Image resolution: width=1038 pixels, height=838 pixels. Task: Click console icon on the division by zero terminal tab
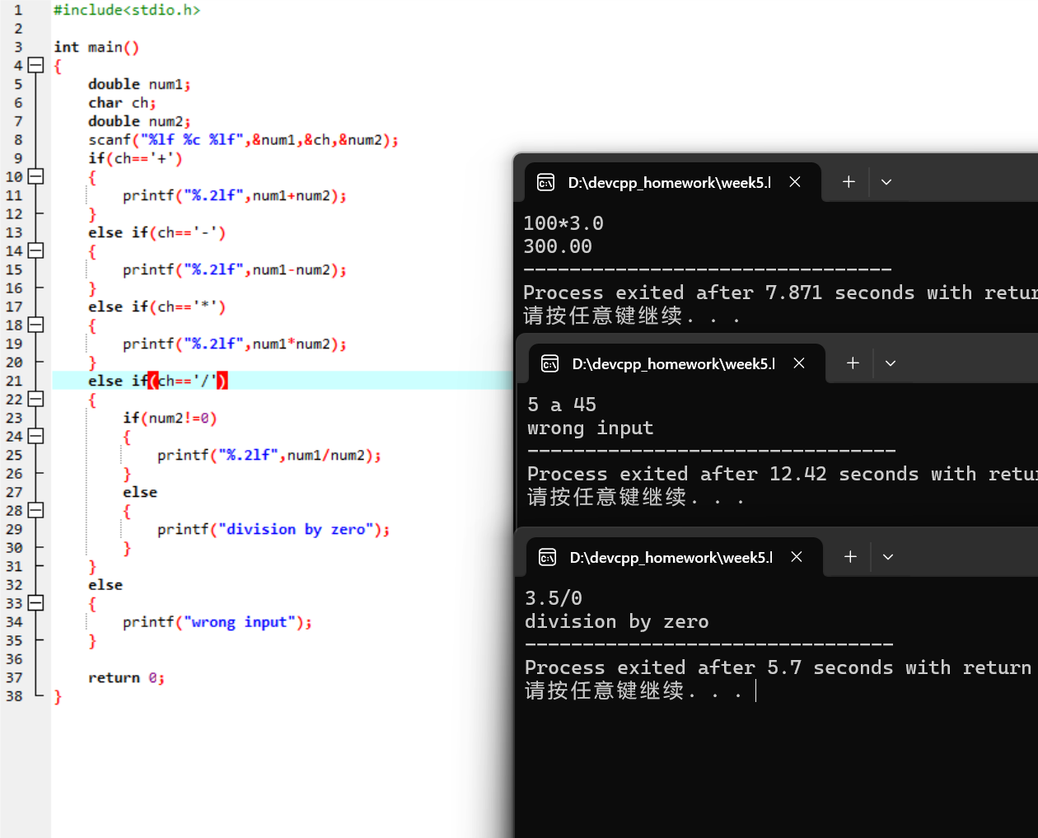tap(547, 557)
